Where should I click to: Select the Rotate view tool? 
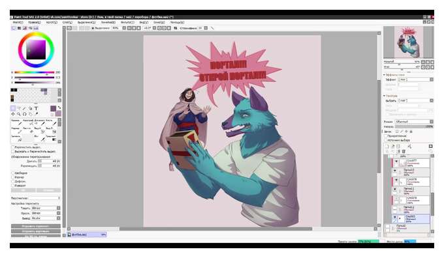pos(24,114)
